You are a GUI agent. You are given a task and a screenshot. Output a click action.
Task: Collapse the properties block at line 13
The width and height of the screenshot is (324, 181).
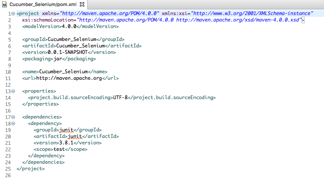click(13, 91)
